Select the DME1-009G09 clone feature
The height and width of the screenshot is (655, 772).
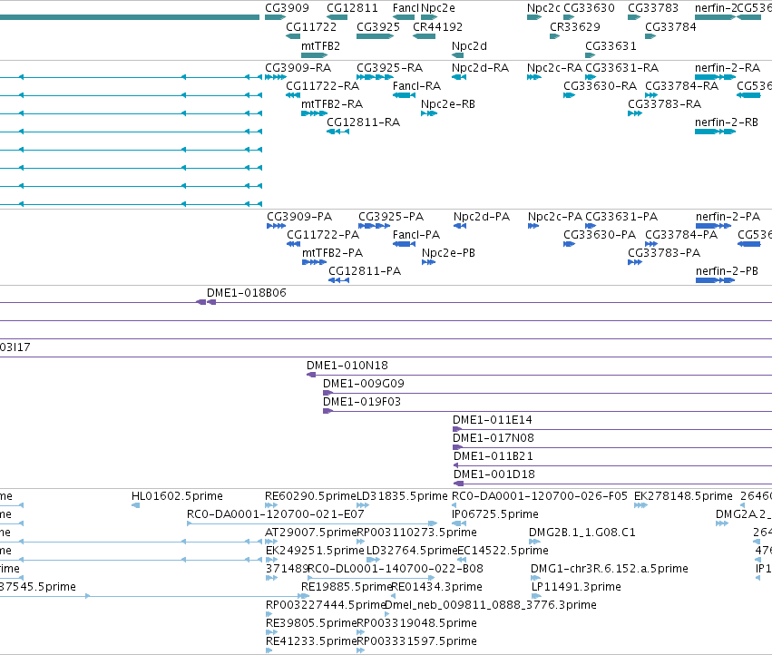pyautogui.click(x=548, y=393)
